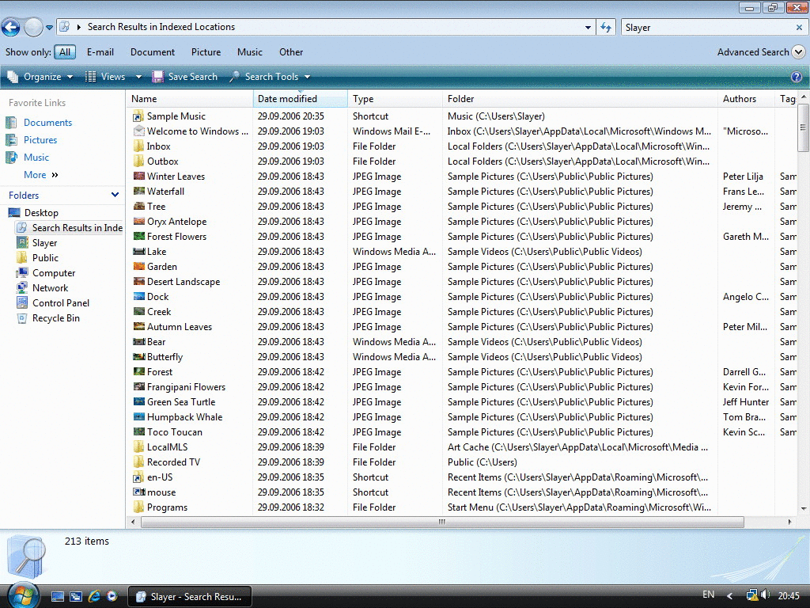The image size is (810, 608).
Task: Filter results to Document only
Action: (x=153, y=52)
